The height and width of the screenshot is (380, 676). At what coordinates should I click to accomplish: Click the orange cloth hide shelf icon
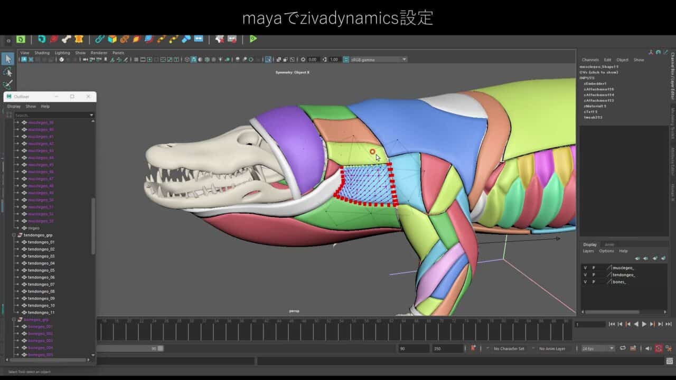click(x=79, y=39)
